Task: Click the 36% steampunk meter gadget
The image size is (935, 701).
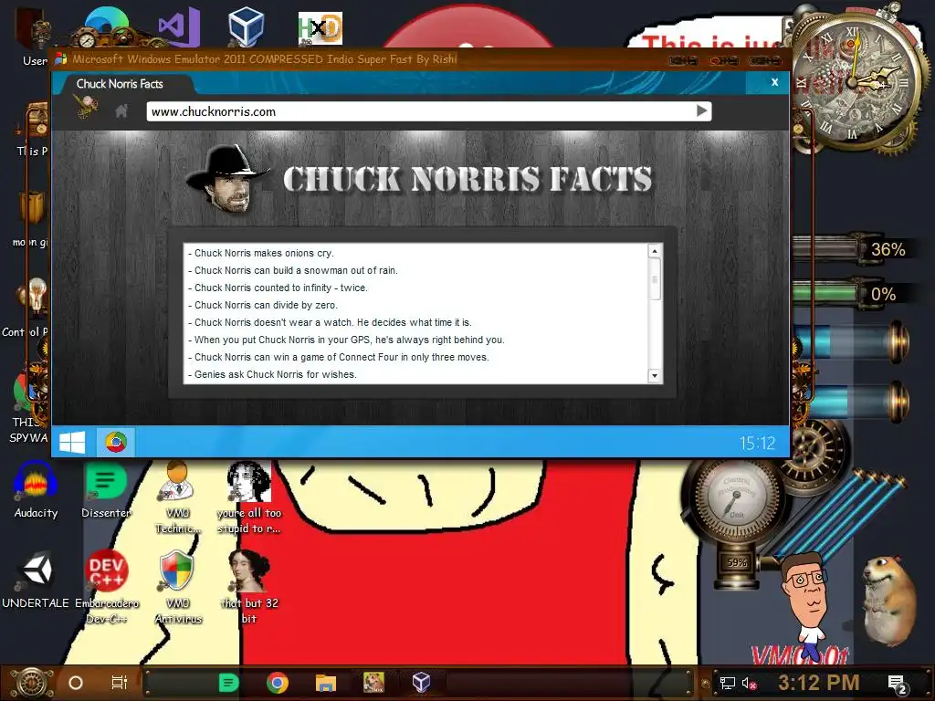Action: tap(854, 249)
